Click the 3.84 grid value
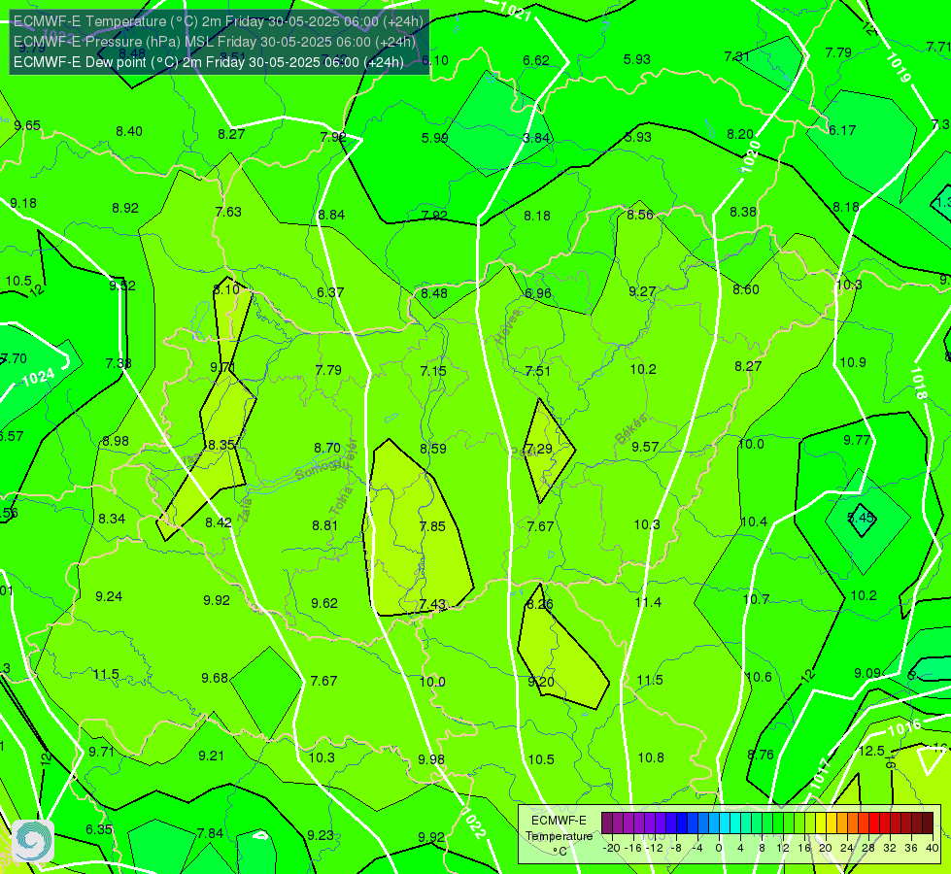 pyautogui.click(x=536, y=138)
